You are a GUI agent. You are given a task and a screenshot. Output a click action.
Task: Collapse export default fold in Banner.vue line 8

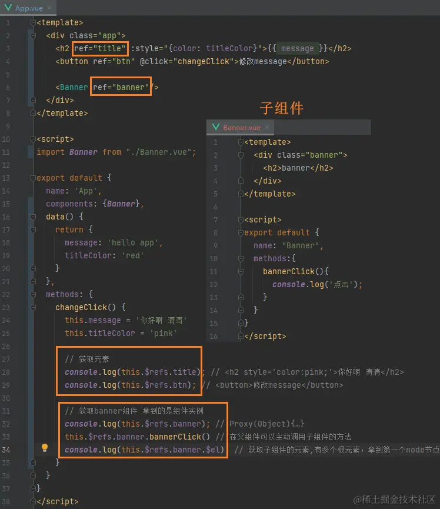[x=241, y=233]
